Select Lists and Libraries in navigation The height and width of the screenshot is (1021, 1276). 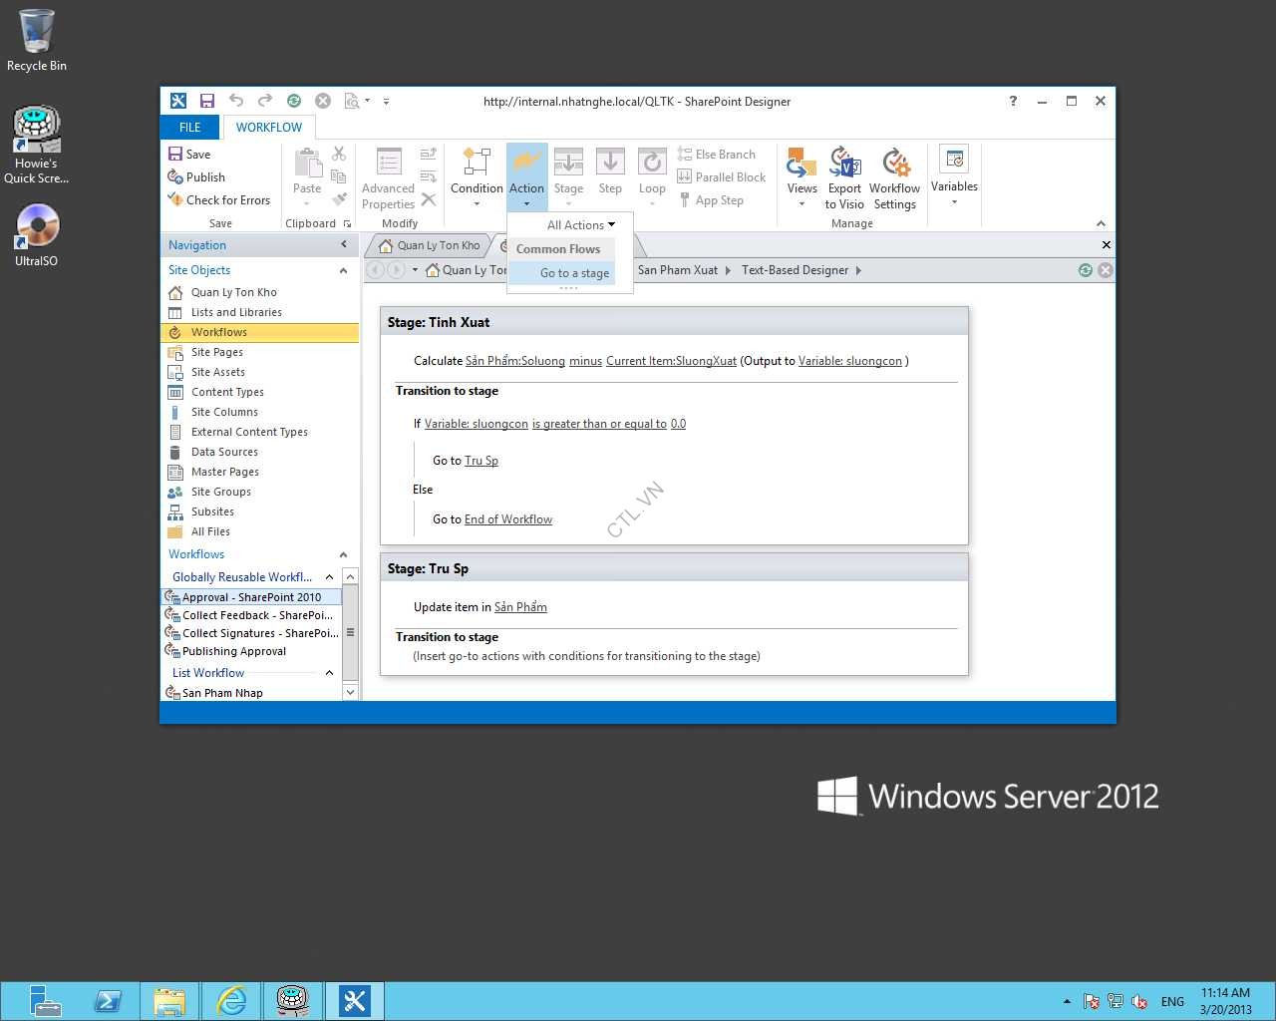pyautogui.click(x=236, y=312)
